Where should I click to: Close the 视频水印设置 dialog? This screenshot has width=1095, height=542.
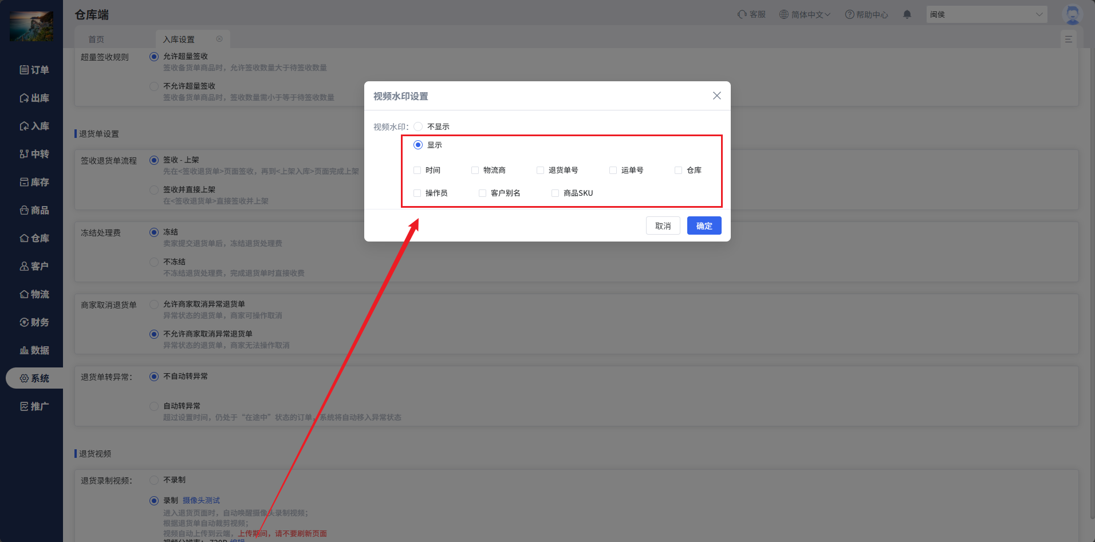click(x=716, y=96)
